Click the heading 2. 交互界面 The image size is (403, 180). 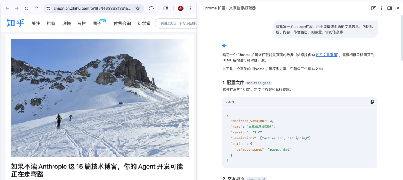tap(233, 179)
